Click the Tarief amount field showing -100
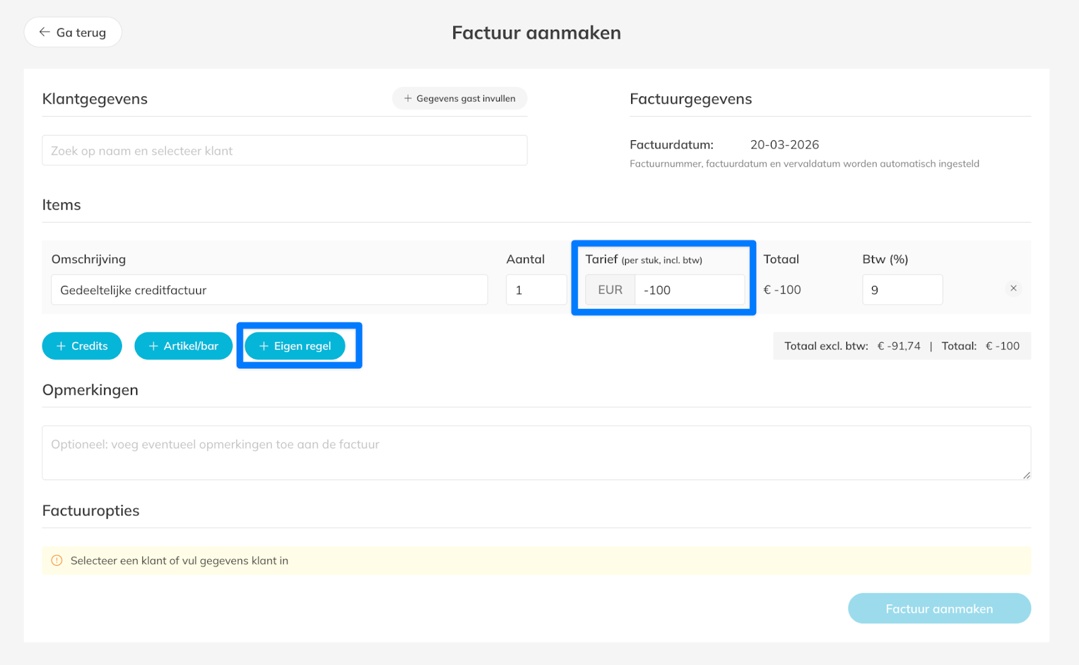Image resolution: width=1079 pixels, height=665 pixels. [689, 290]
